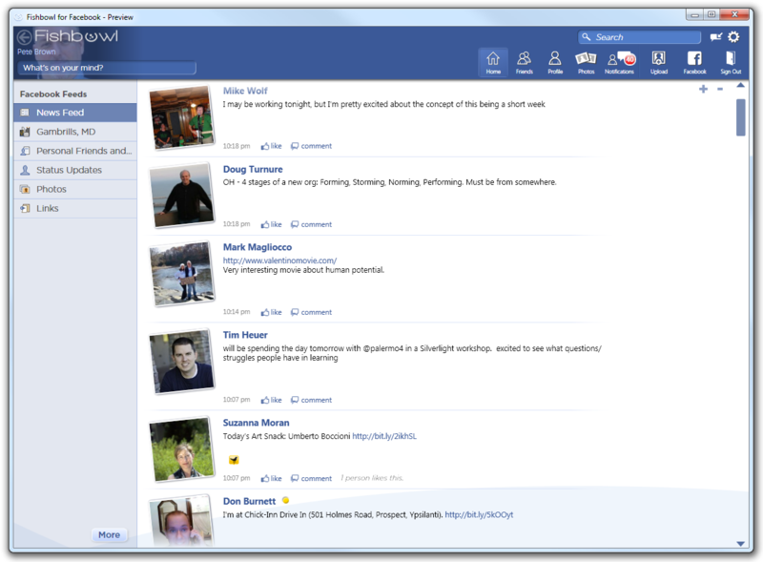The height and width of the screenshot is (562, 763).
Task: Like Mike Wolf's post
Action: pyautogui.click(x=271, y=146)
